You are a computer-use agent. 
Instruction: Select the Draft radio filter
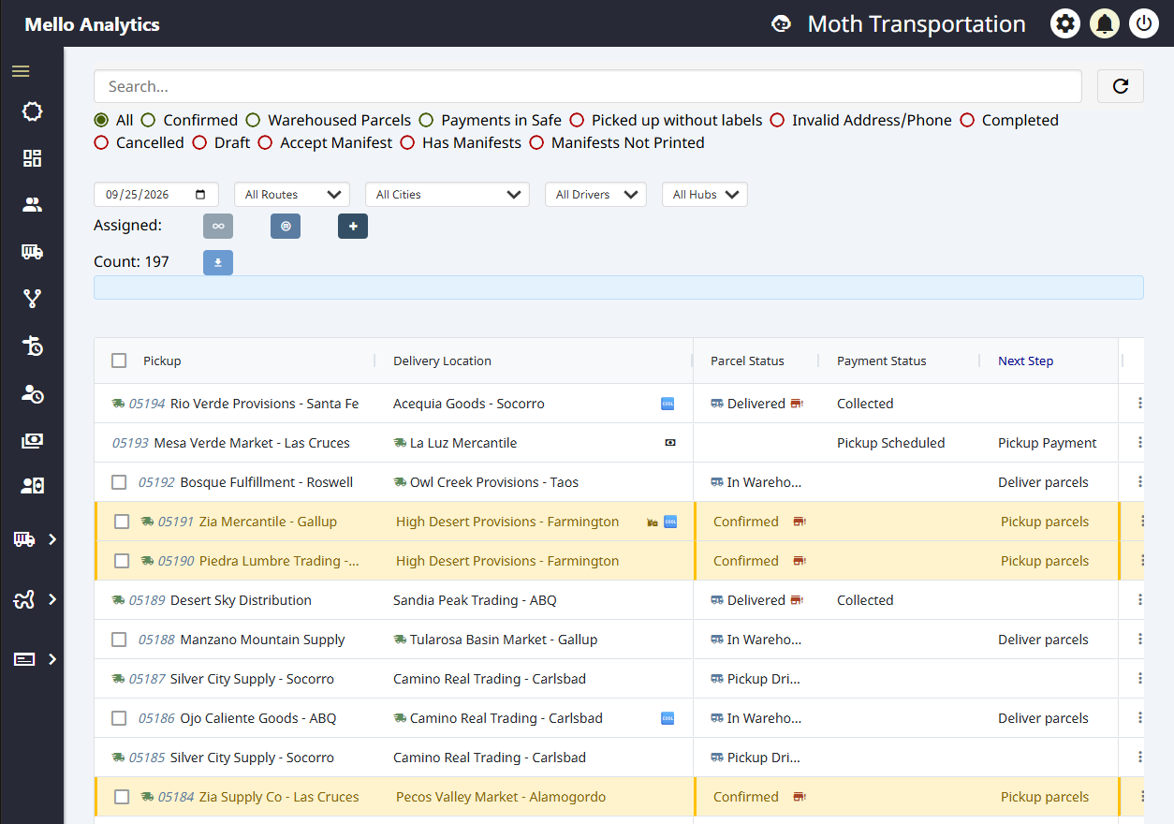(x=199, y=142)
